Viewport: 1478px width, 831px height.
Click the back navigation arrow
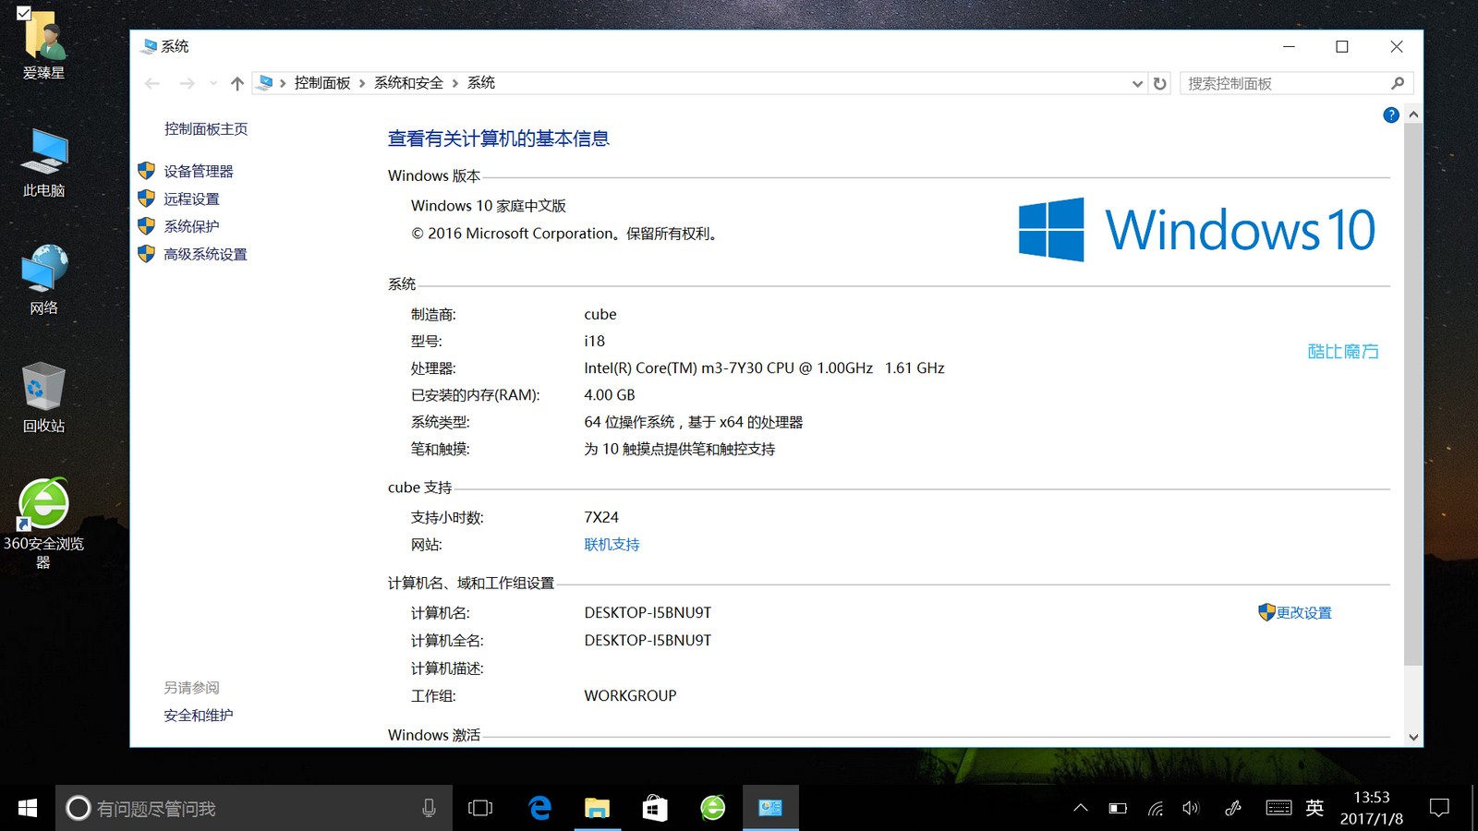pos(152,83)
